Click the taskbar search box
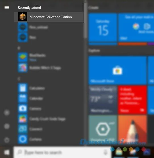The image size is (154, 158). point(63,152)
